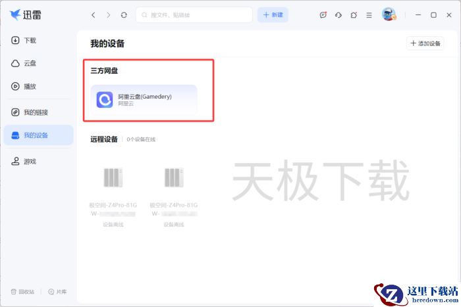Open 我的链接 in the sidebar
This screenshot has height=307, width=461.
(x=30, y=112)
